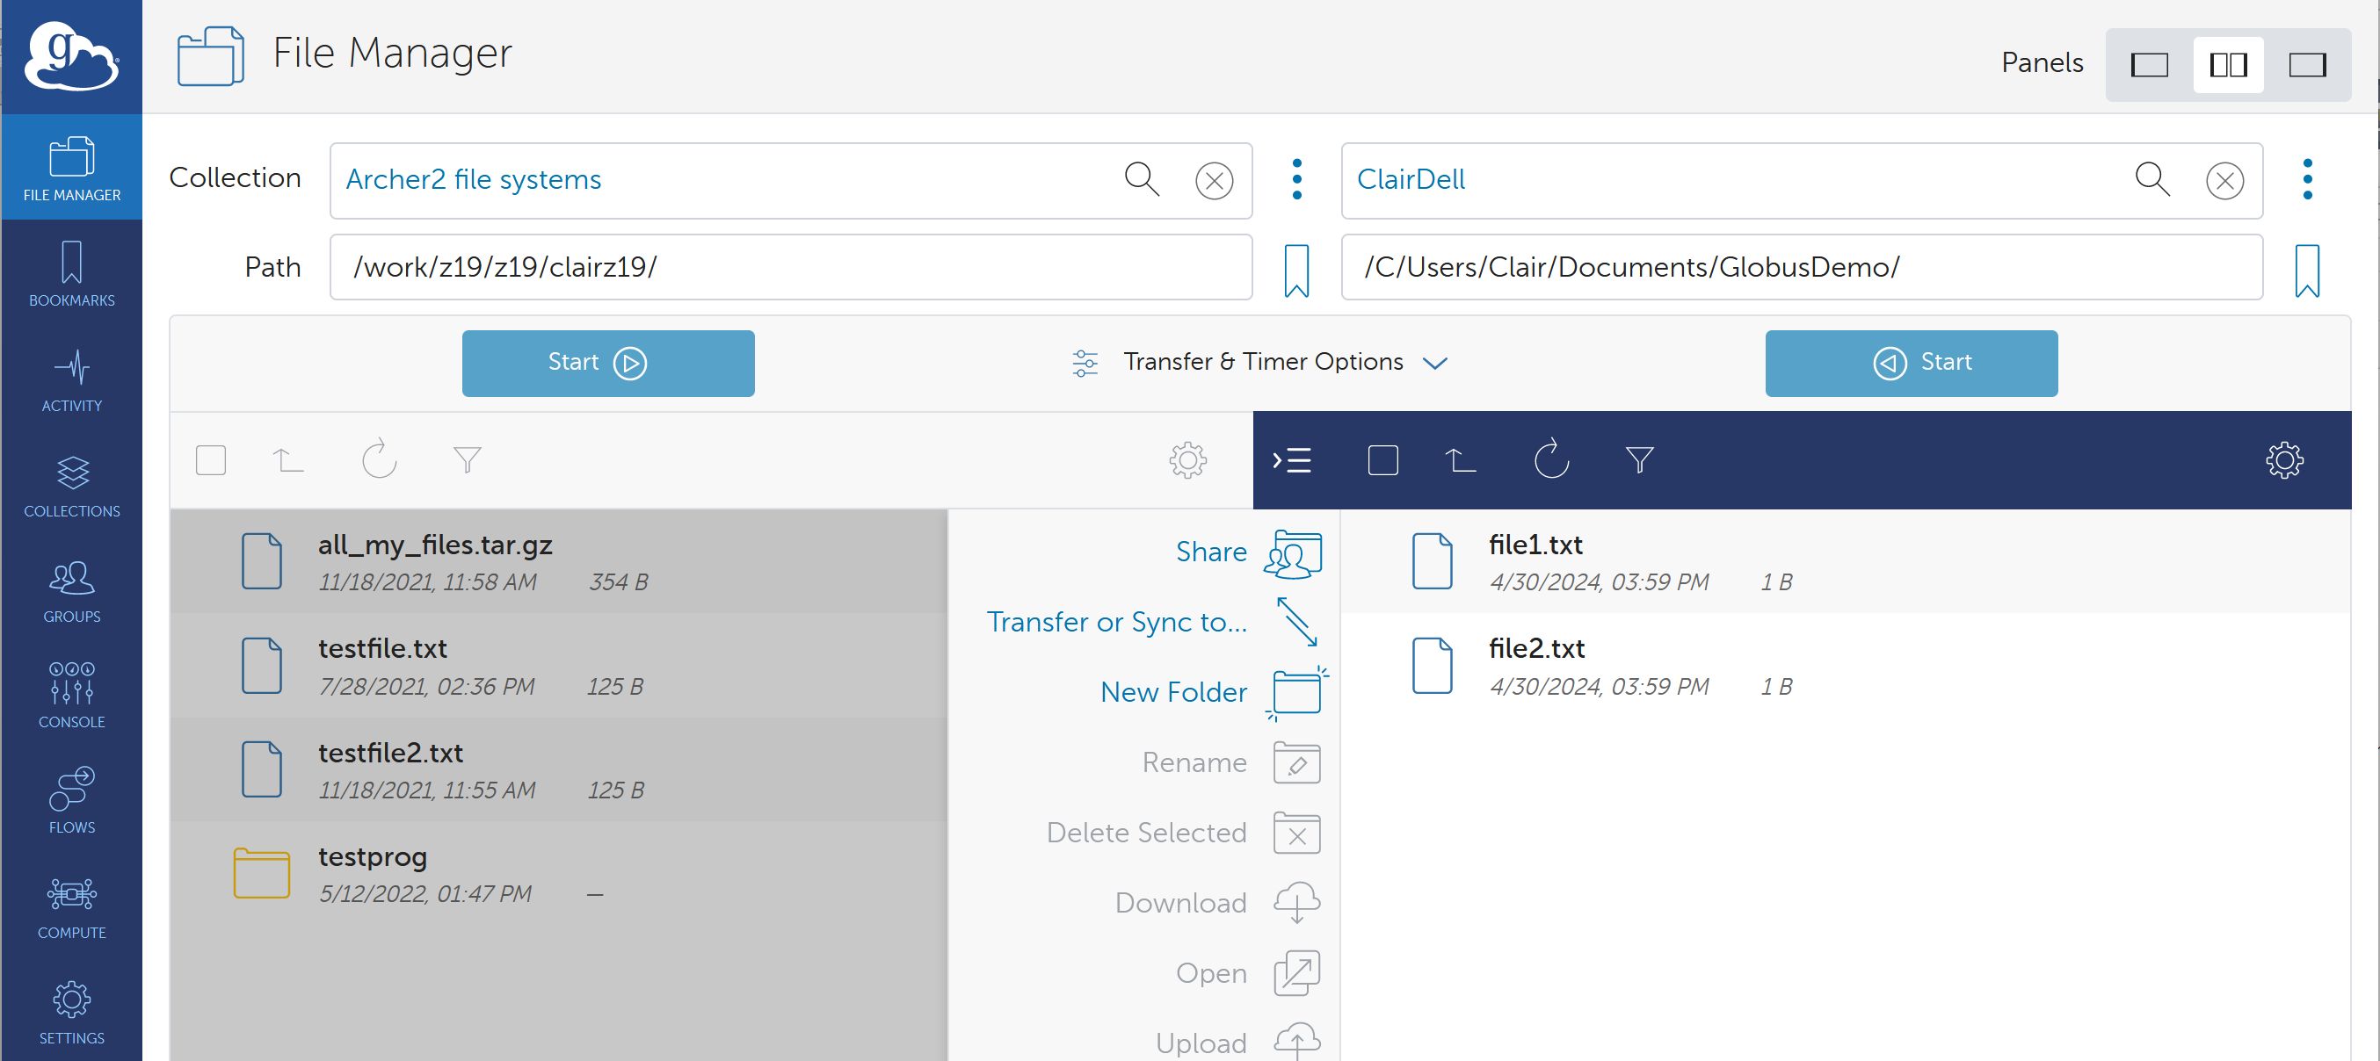Select file1.txt in right panel
The height and width of the screenshot is (1061, 2380).
pyautogui.click(x=1845, y=561)
